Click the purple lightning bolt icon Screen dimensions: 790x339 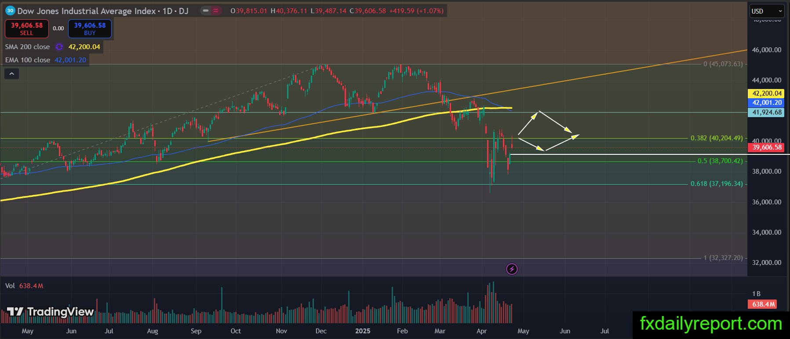coord(512,269)
